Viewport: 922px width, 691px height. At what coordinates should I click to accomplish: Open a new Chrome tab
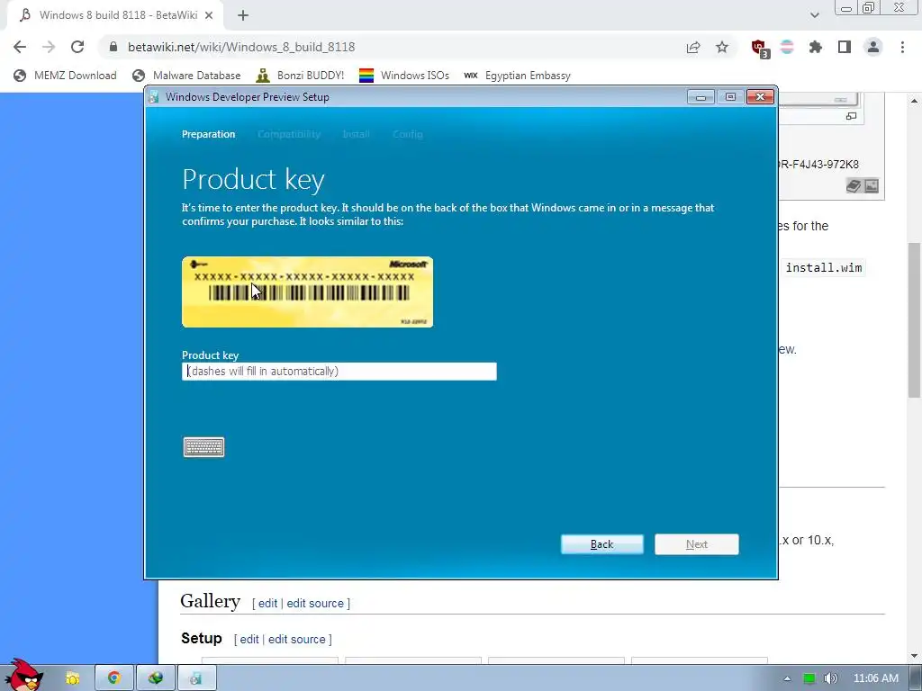point(243,15)
